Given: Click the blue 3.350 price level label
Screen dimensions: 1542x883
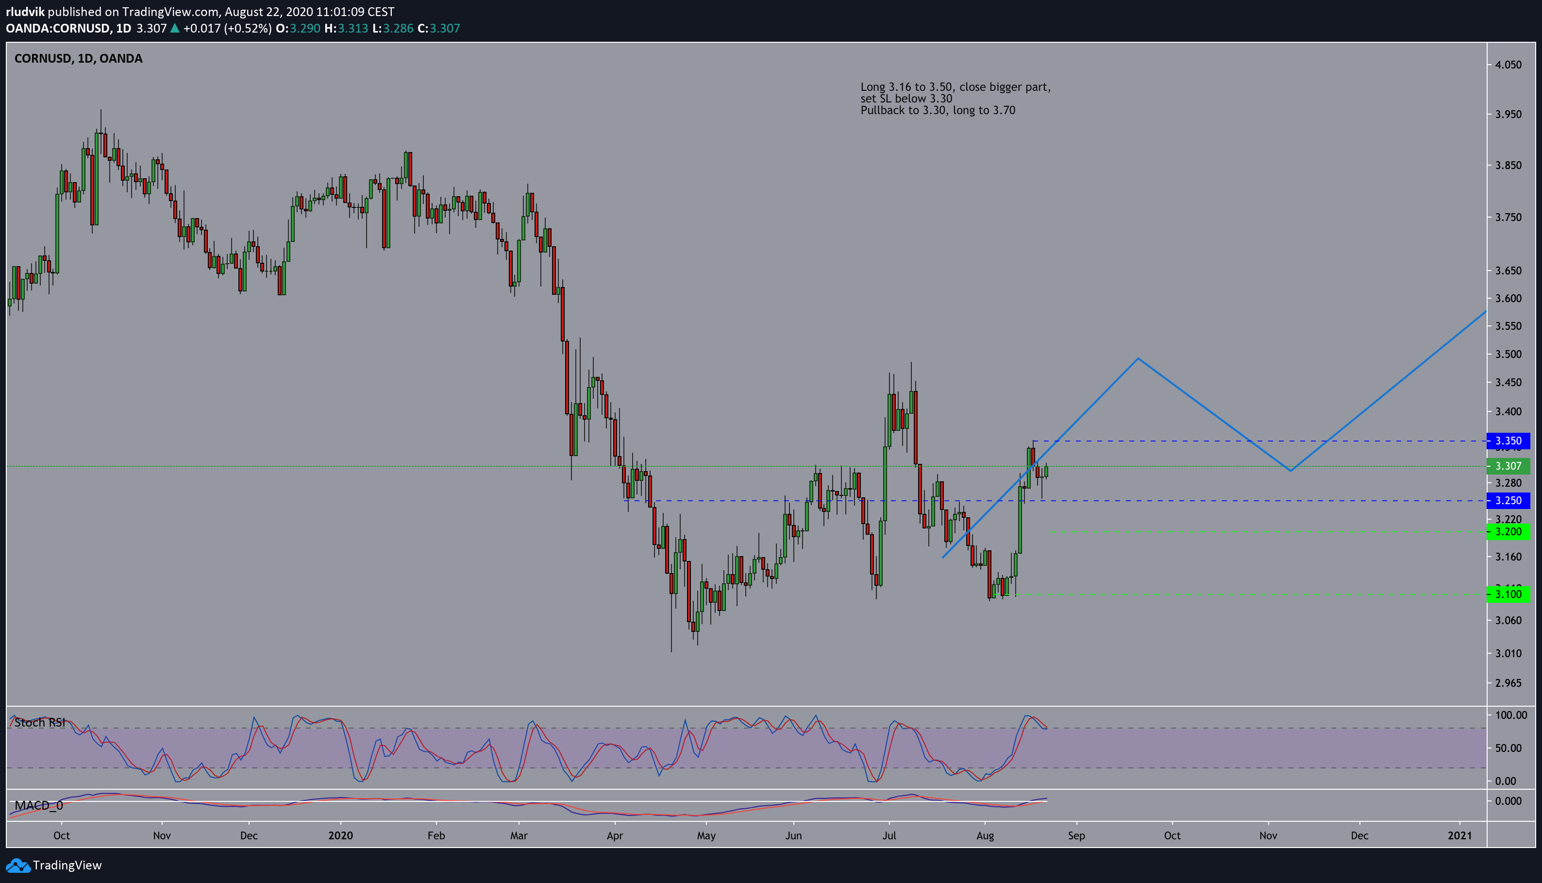Looking at the screenshot, I should coord(1508,441).
